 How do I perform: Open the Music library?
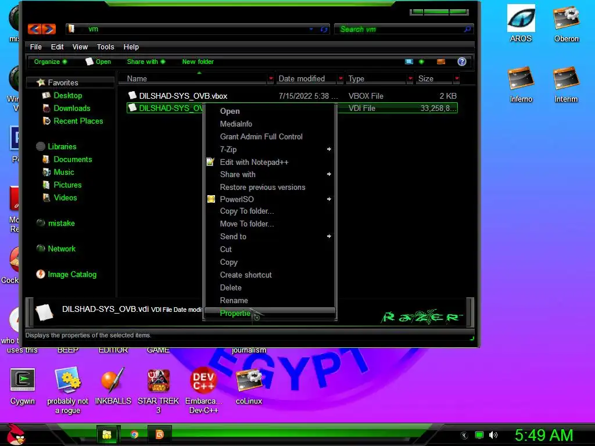(x=63, y=172)
